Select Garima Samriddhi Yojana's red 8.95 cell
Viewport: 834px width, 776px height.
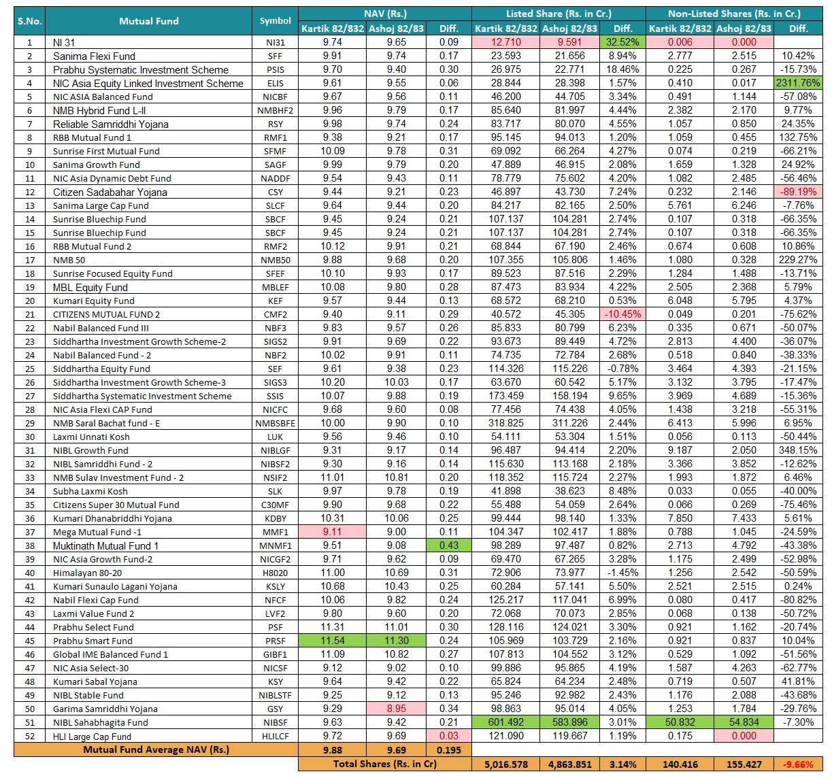pos(396,709)
